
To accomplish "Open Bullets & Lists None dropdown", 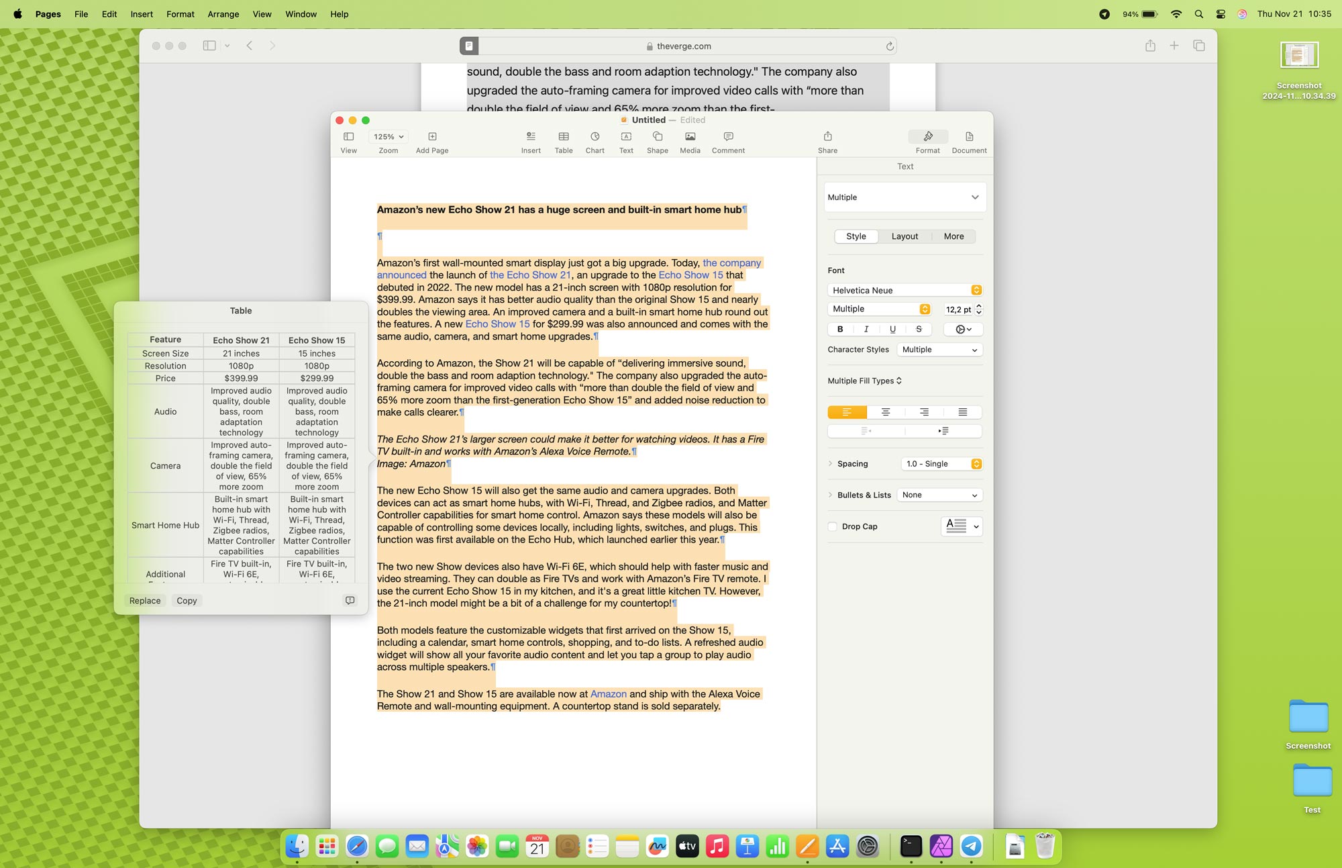I will coord(939,495).
